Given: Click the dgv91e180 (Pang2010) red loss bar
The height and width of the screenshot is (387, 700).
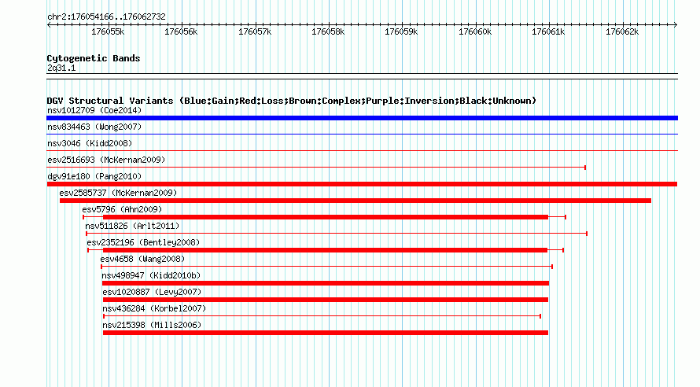Looking at the screenshot, I should click(362, 184).
